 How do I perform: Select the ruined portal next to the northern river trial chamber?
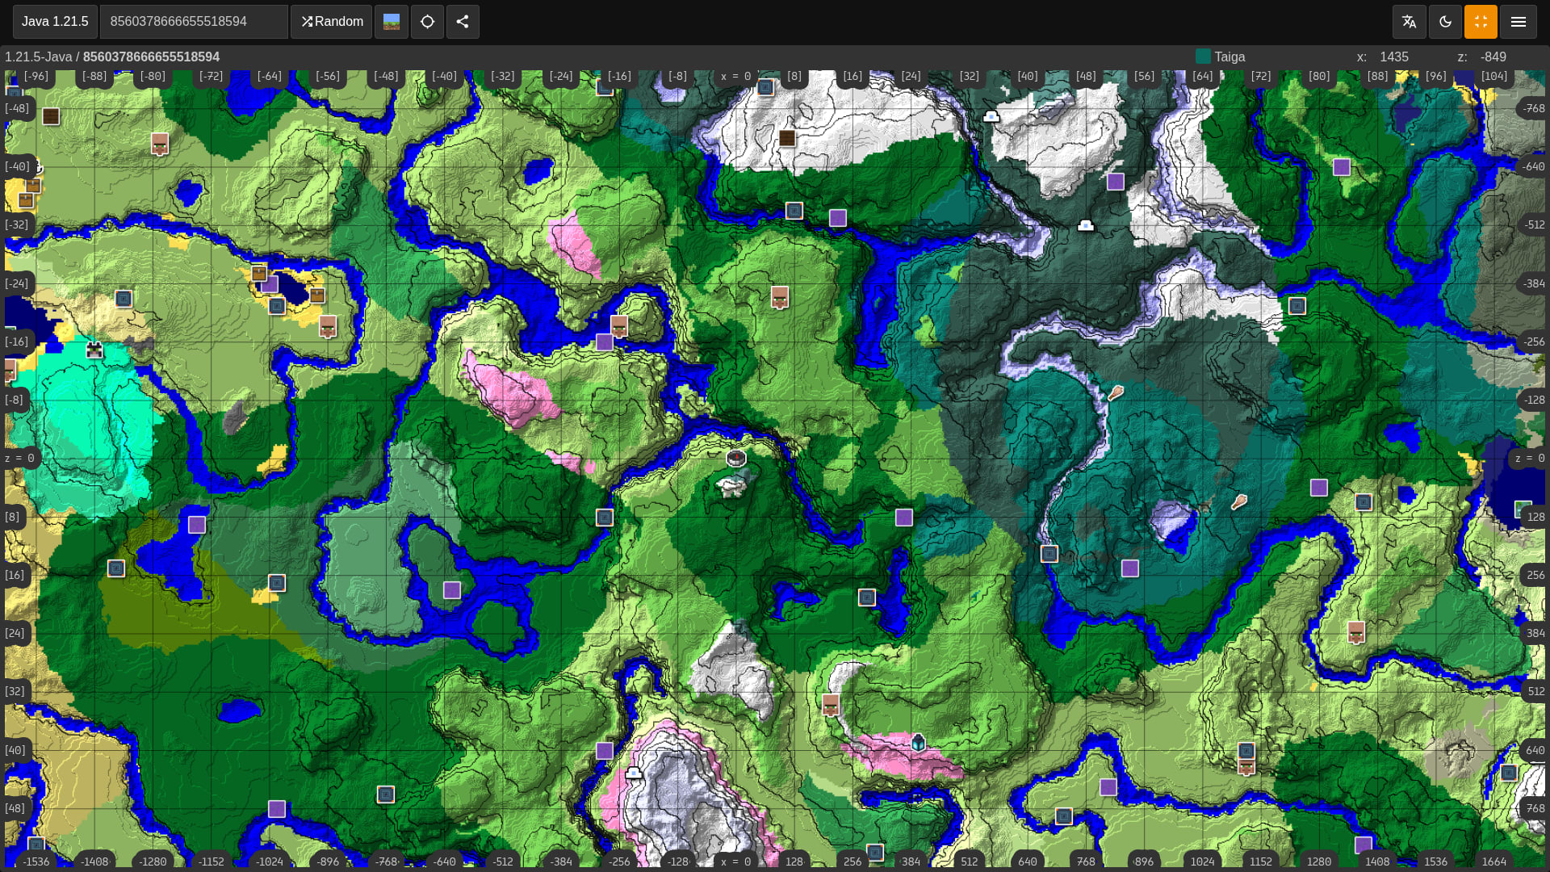(838, 218)
